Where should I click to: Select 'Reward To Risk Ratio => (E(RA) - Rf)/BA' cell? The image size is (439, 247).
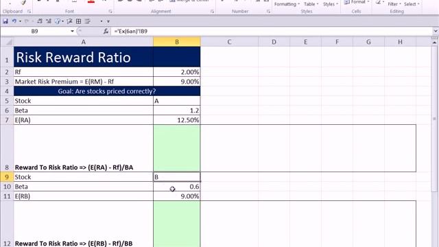coord(84,148)
